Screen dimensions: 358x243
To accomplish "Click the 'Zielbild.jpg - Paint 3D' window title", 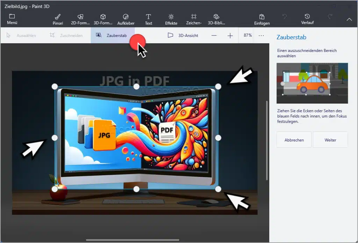I will pyautogui.click(x=27, y=6).
